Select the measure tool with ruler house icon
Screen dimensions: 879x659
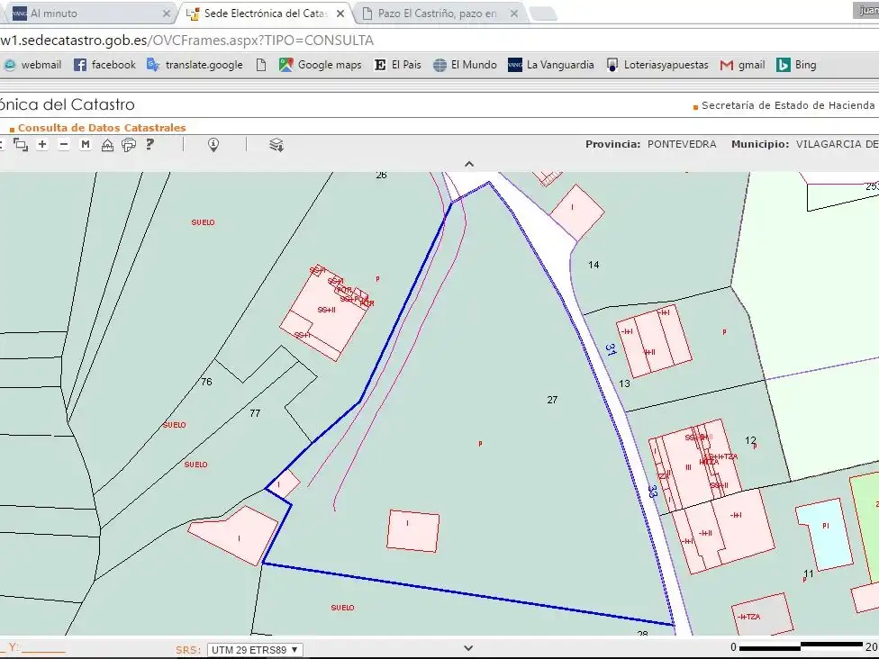tap(107, 145)
